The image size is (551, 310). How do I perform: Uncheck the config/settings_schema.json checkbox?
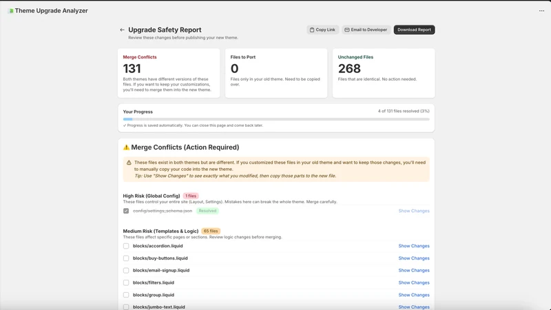[x=126, y=211]
